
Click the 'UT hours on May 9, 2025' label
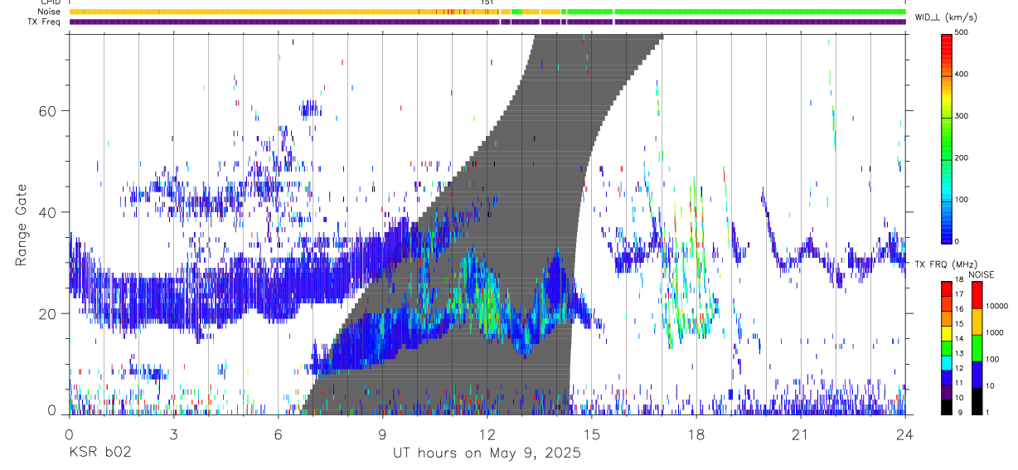coord(487,453)
